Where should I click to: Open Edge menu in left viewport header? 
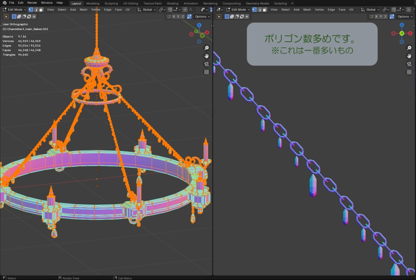tap(108, 10)
